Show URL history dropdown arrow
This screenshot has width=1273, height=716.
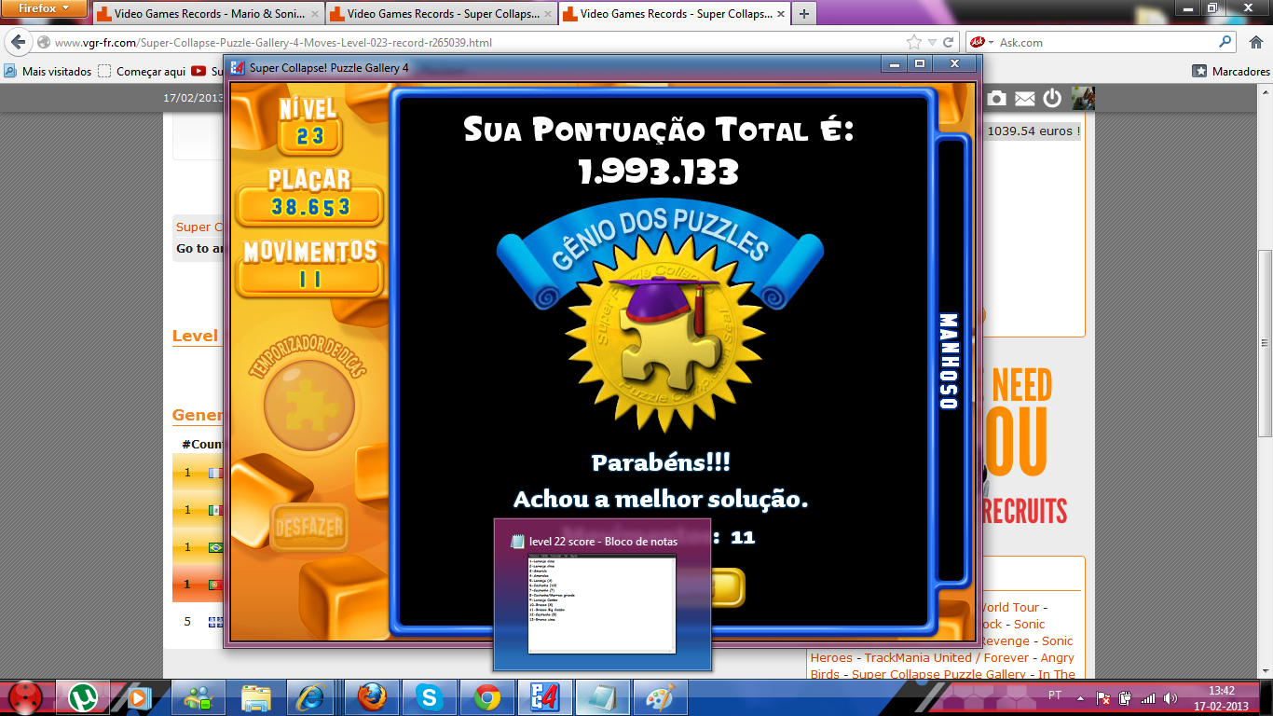click(932, 42)
